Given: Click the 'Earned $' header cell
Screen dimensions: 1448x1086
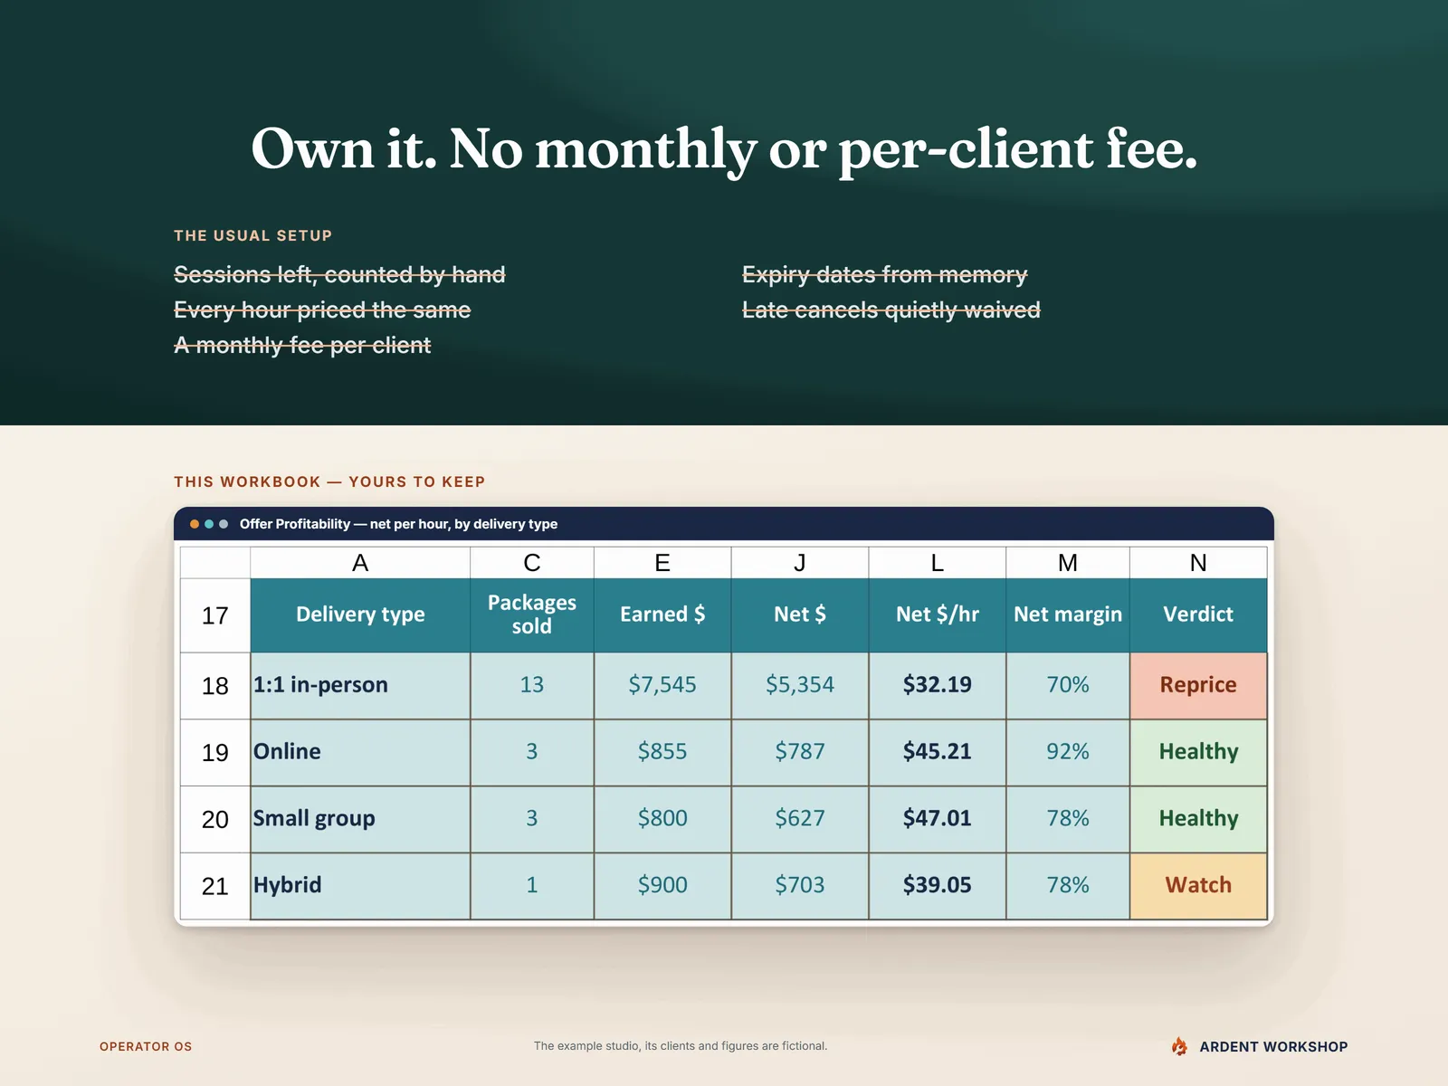Looking at the screenshot, I should coord(662,615).
